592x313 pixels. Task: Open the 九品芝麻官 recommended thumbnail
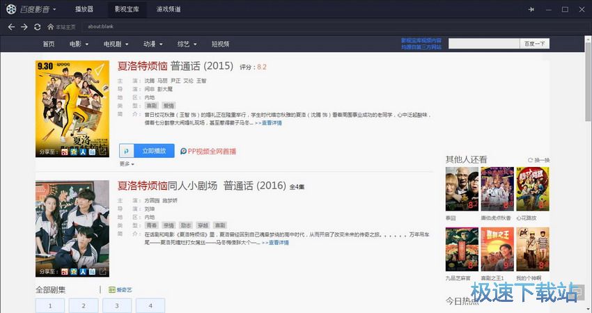tap(462, 249)
